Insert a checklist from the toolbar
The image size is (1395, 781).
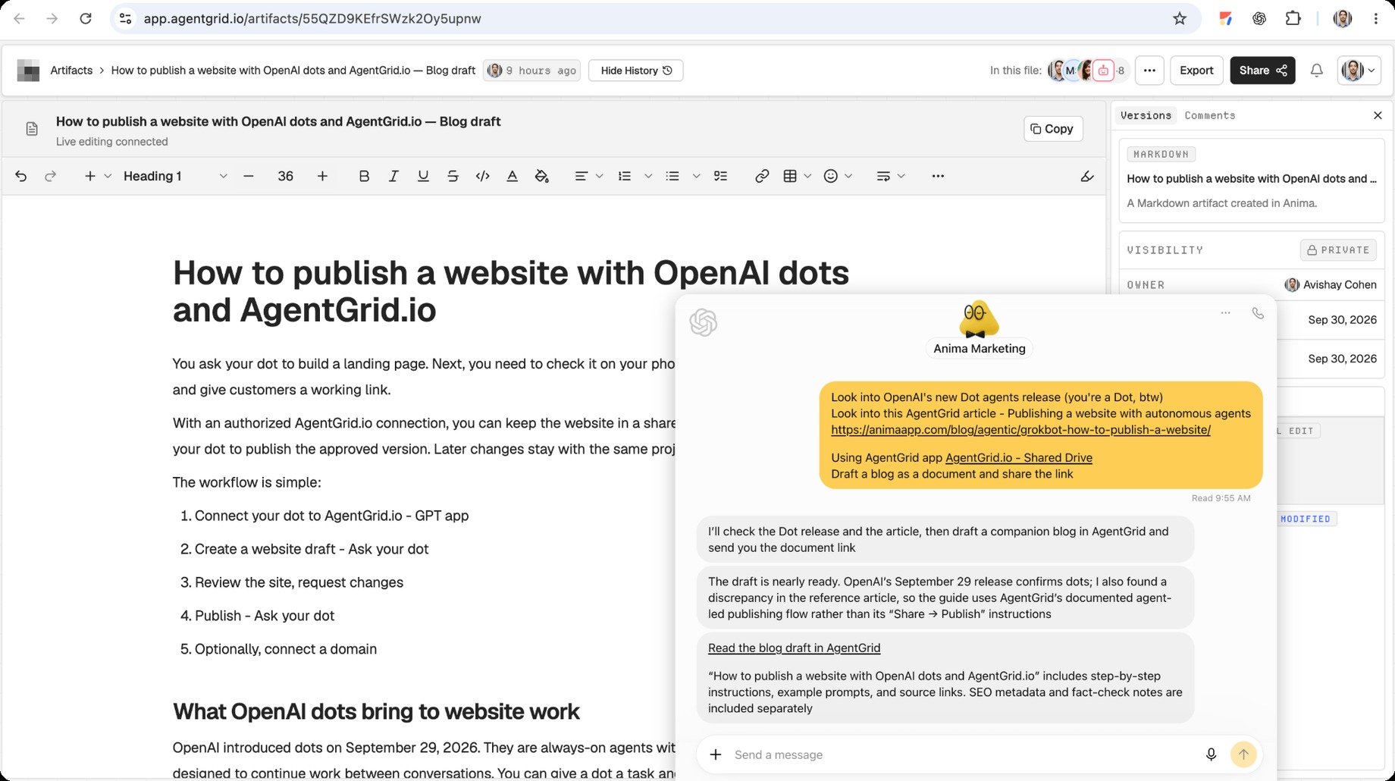point(720,176)
